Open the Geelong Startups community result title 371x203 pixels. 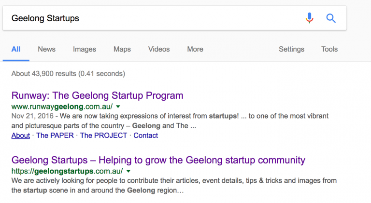[x=158, y=160]
